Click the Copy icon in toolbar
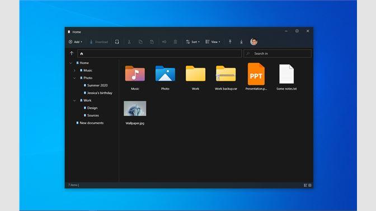This screenshot has width=376, height=211. tap(140, 42)
